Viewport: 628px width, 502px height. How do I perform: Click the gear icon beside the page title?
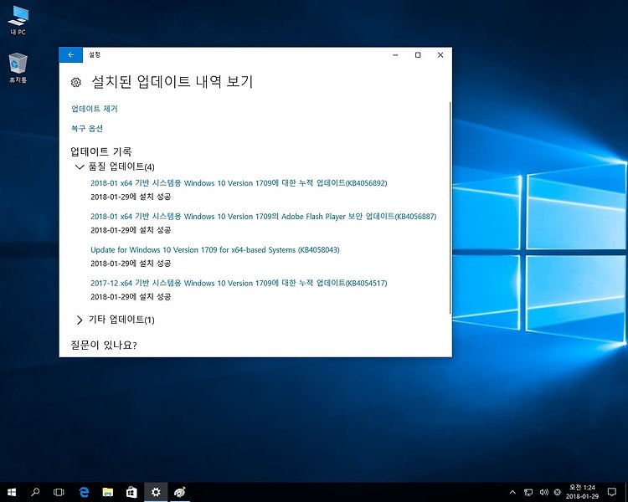[x=76, y=83]
